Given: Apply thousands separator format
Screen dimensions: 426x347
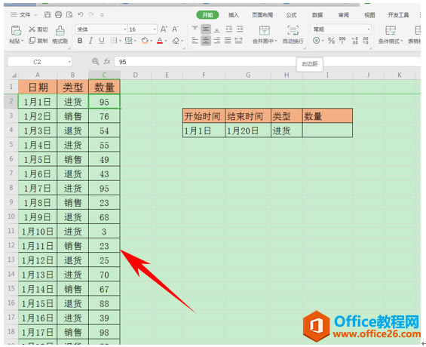Looking at the screenshot, I should click(x=342, y=41).
